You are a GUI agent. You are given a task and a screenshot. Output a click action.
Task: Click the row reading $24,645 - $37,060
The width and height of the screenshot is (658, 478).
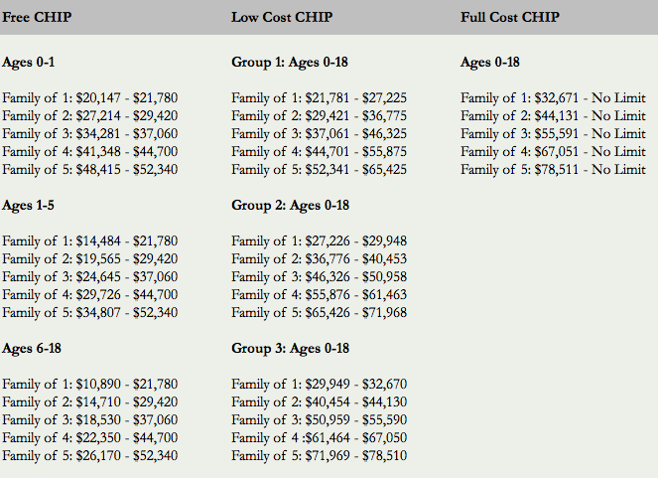pos(90,276)
